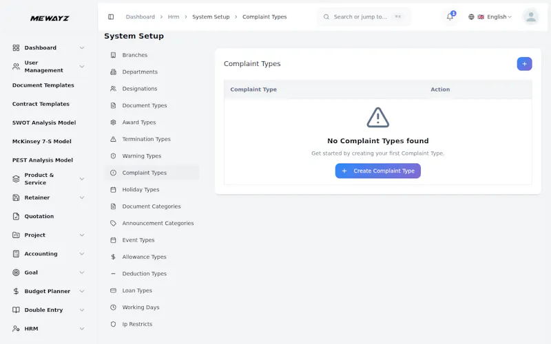Go to Hrm breadcrumb link

(174, 17)
